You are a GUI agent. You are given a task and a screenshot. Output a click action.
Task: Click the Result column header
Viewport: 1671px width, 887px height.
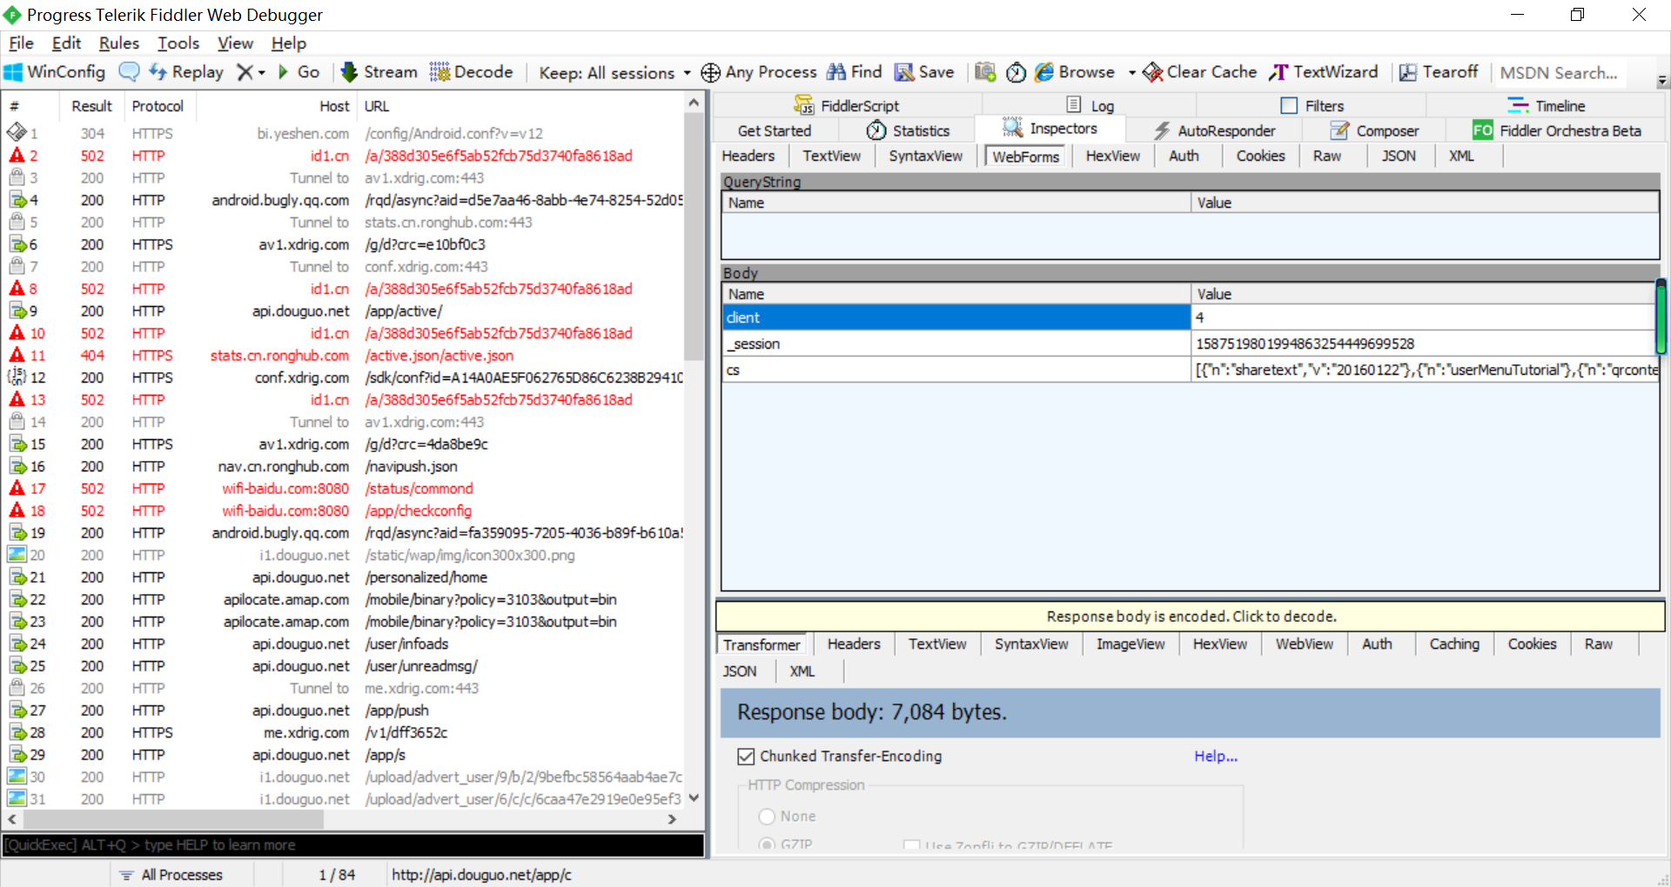pos(91,106)
